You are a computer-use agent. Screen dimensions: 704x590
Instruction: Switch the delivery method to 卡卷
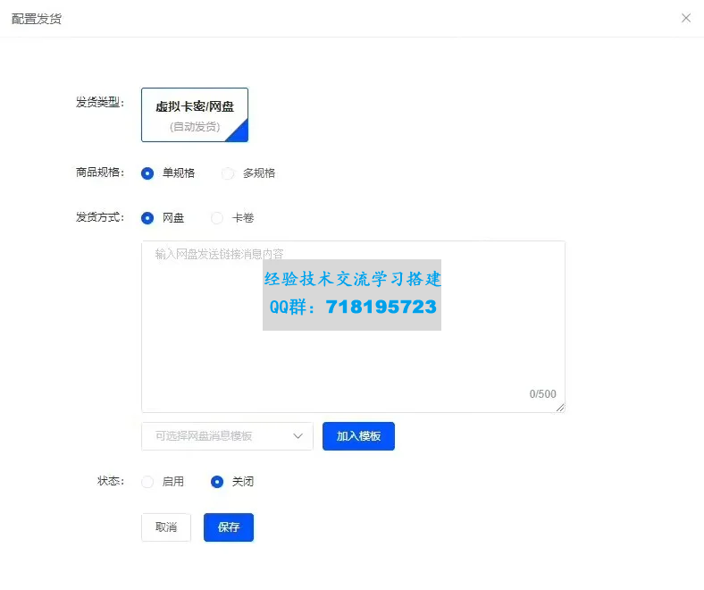click(x=217, y=217)
